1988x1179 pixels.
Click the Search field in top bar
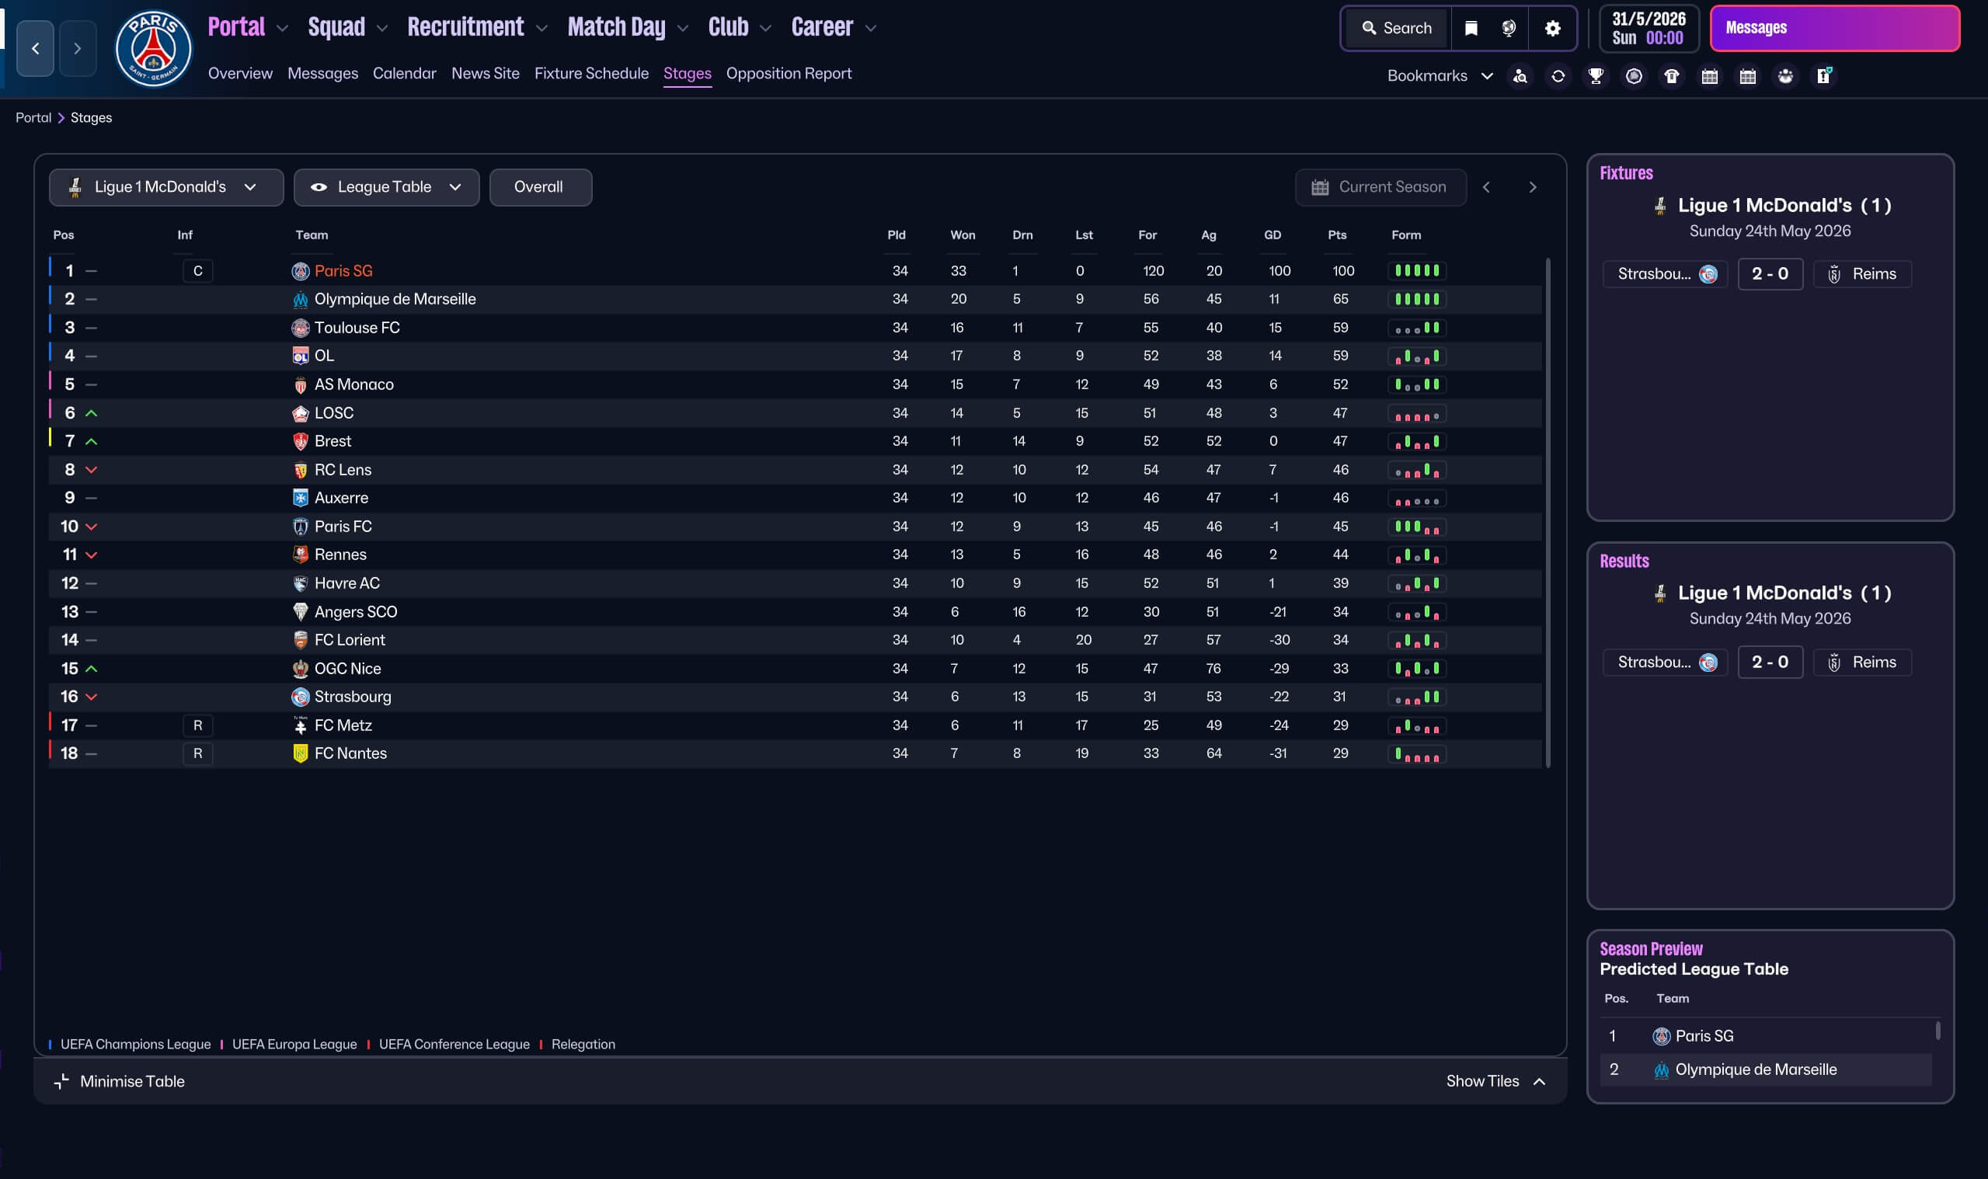(x=1397, y=29)
